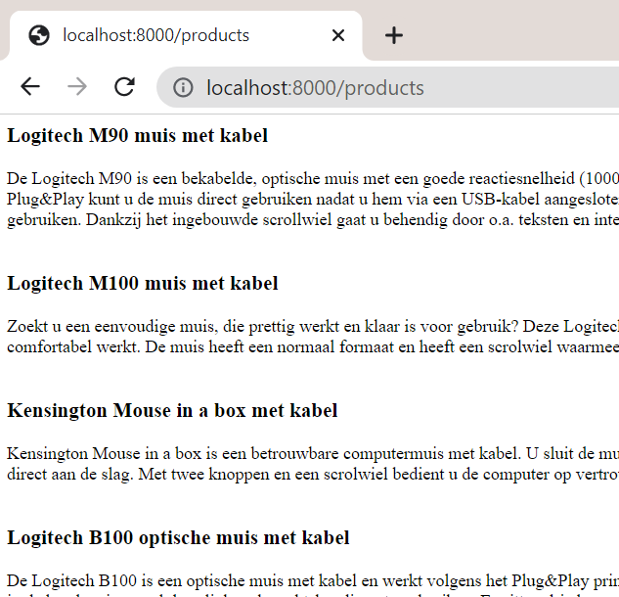Screen dimensions: 619x597
Task: Open a new tab with plus button
Action: [393, 35]
